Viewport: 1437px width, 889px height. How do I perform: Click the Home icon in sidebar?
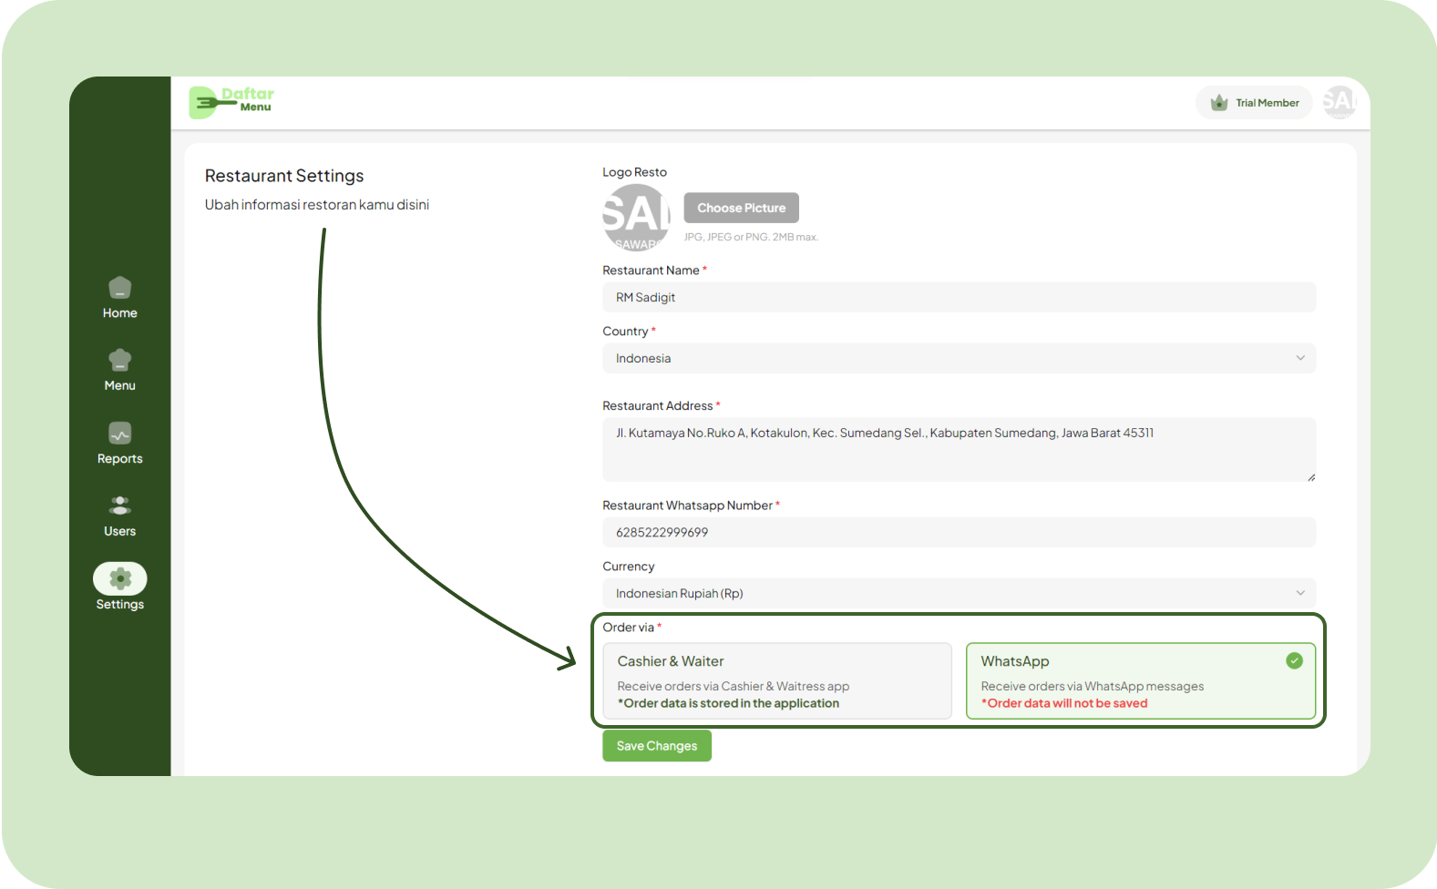(x=119, y=288)
